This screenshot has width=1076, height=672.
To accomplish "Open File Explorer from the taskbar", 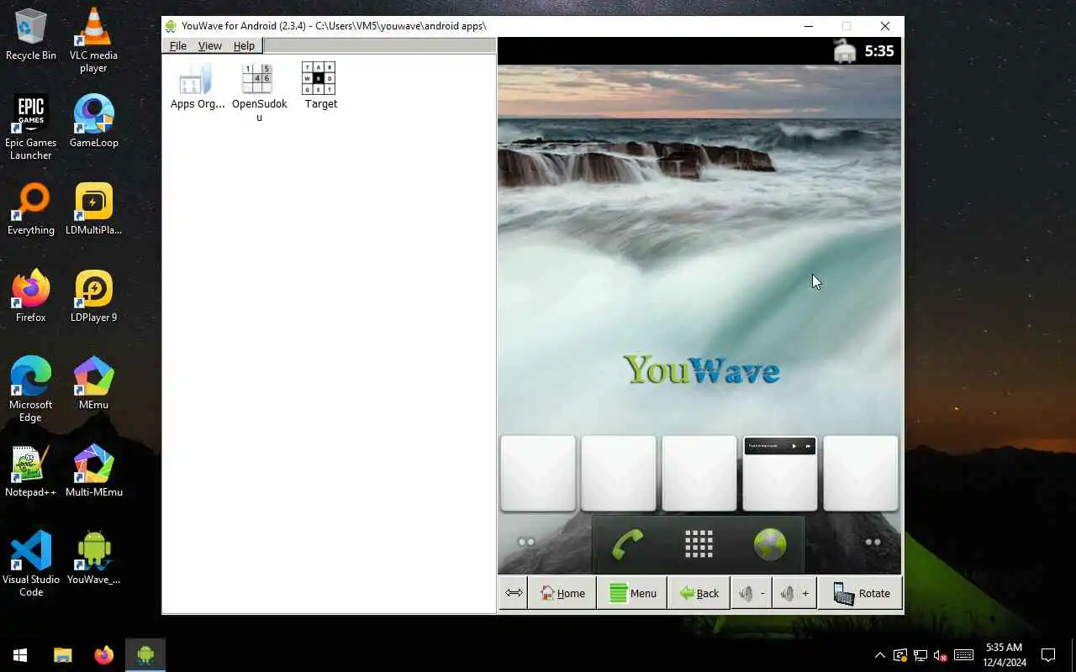I will coord(63,655).
